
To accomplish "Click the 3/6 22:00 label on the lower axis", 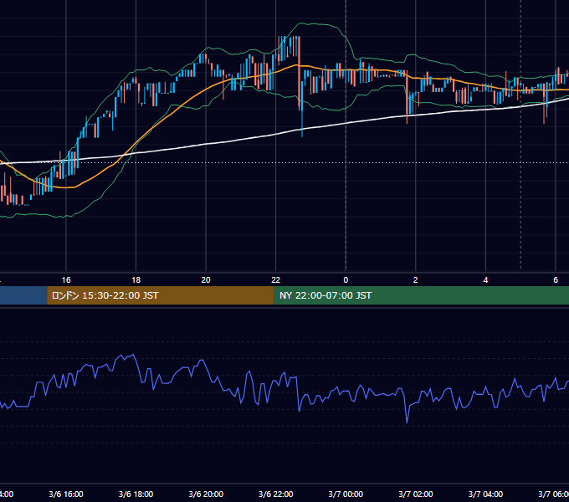I will click(276, 494).
